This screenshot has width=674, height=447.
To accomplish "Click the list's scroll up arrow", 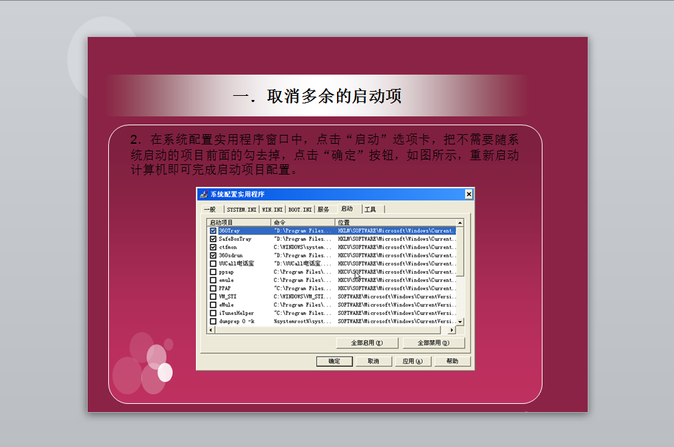I will click(x=460, y=223).
